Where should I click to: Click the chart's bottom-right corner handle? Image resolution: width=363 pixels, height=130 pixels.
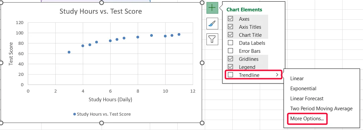[x=202, y=123]
